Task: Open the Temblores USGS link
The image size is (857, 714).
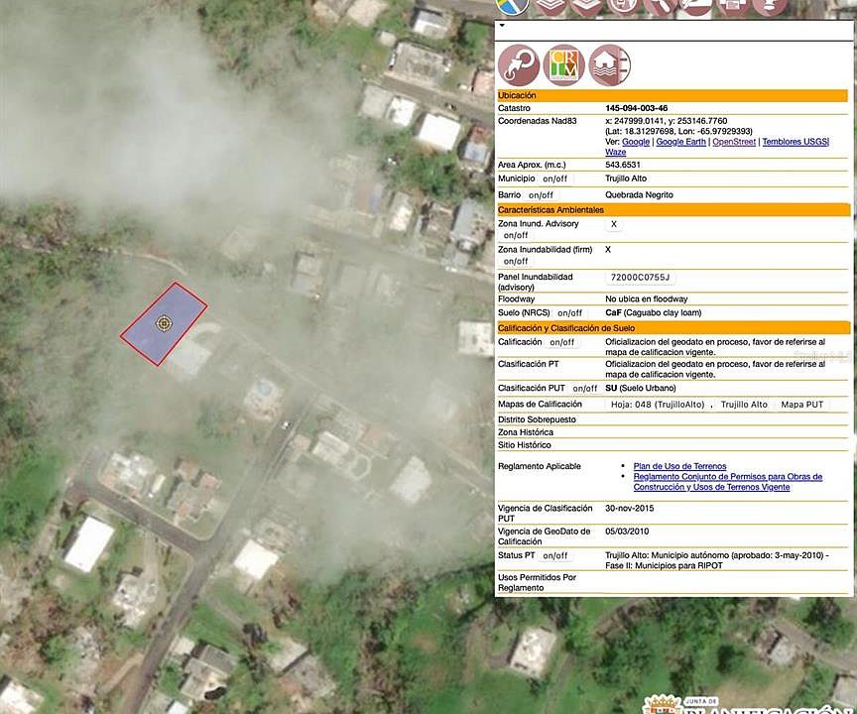Action: [x=796, y=142]
